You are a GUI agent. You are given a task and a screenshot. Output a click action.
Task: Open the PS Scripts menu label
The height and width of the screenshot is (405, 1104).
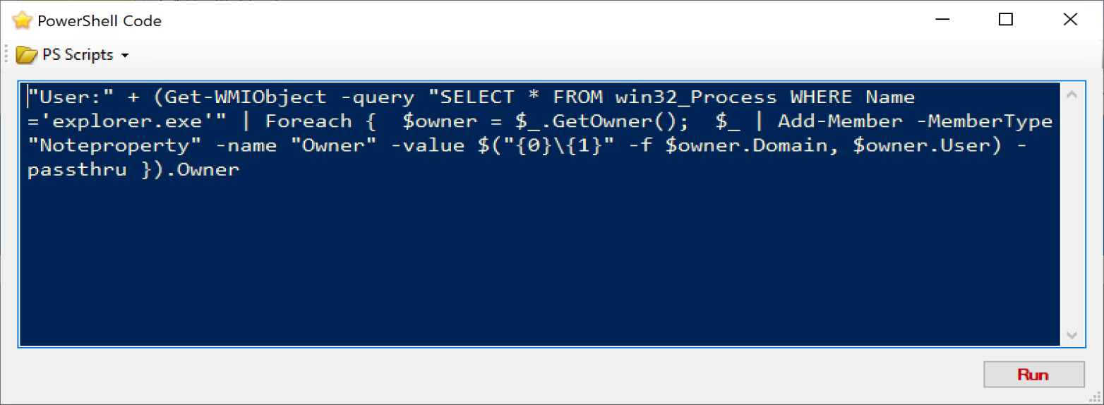77,55
